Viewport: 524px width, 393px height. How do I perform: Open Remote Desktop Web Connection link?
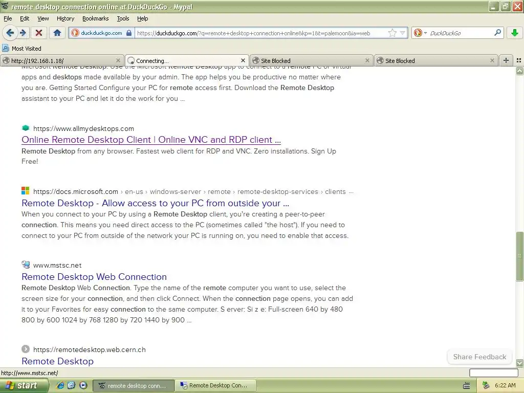pos(94,277)
